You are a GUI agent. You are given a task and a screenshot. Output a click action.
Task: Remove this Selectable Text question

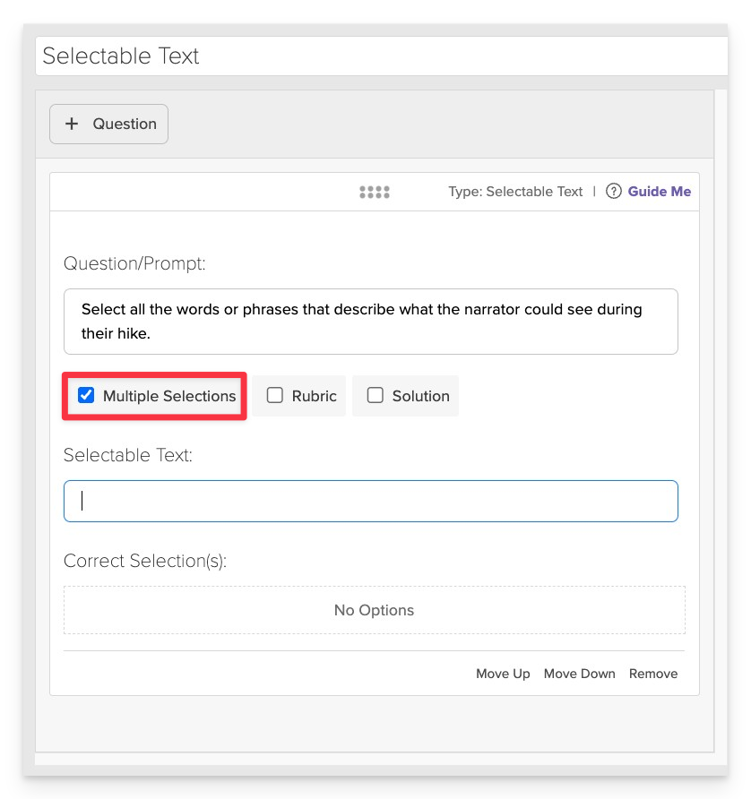pos(653,674)
